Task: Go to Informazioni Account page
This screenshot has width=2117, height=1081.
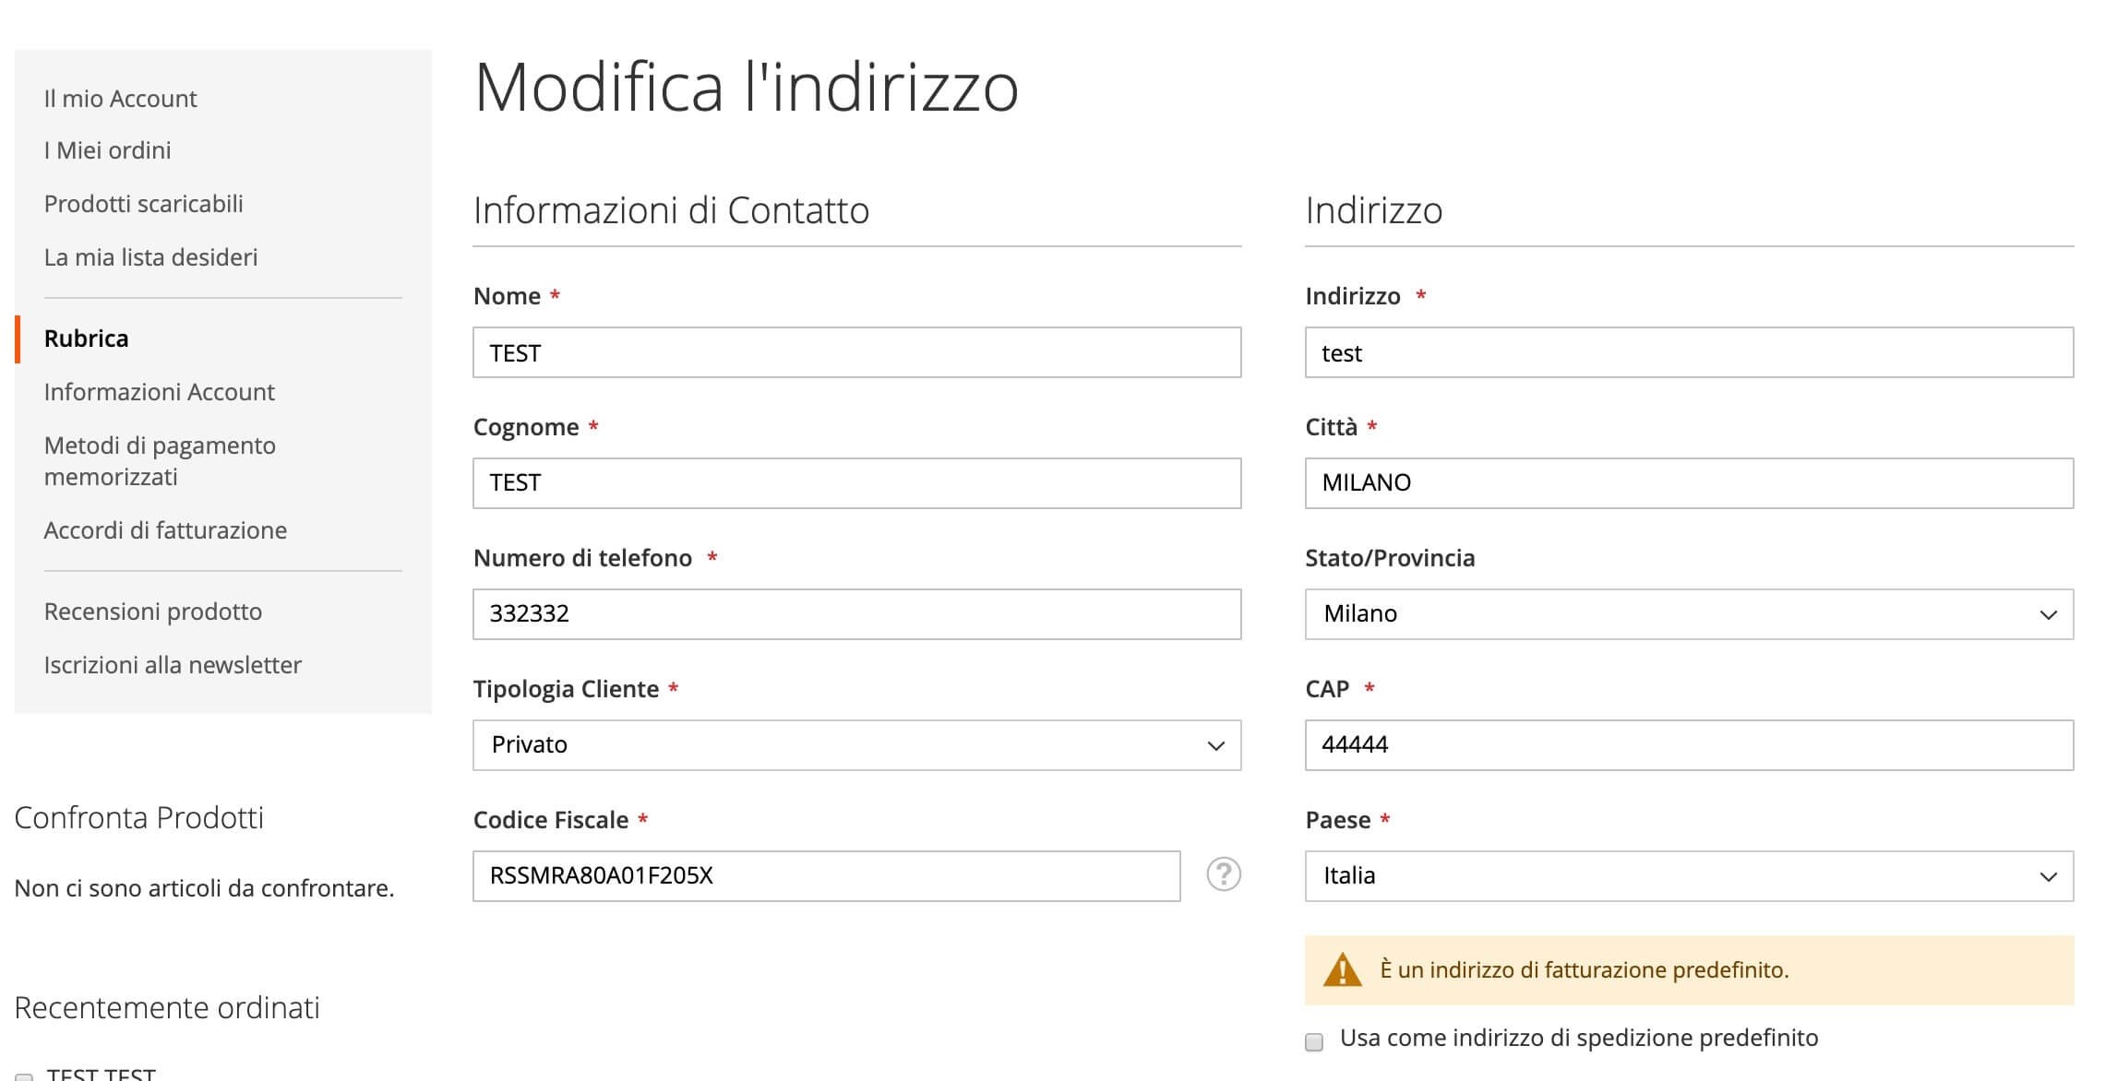Action: (160, 392)
